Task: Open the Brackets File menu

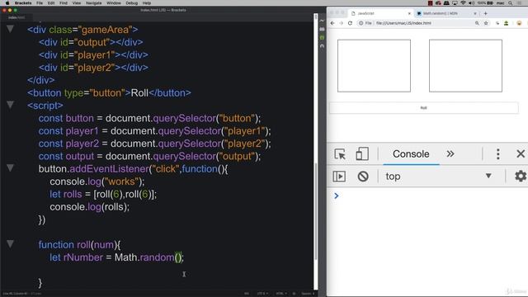Action: pos(40,3)
